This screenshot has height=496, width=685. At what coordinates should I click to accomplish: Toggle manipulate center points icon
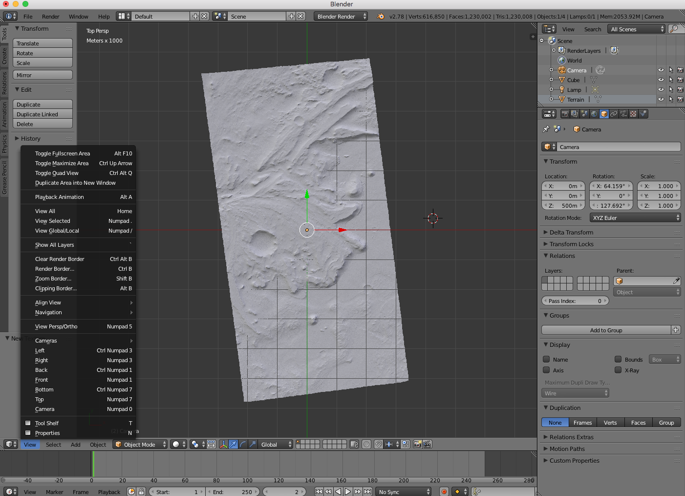coord(211,444)
